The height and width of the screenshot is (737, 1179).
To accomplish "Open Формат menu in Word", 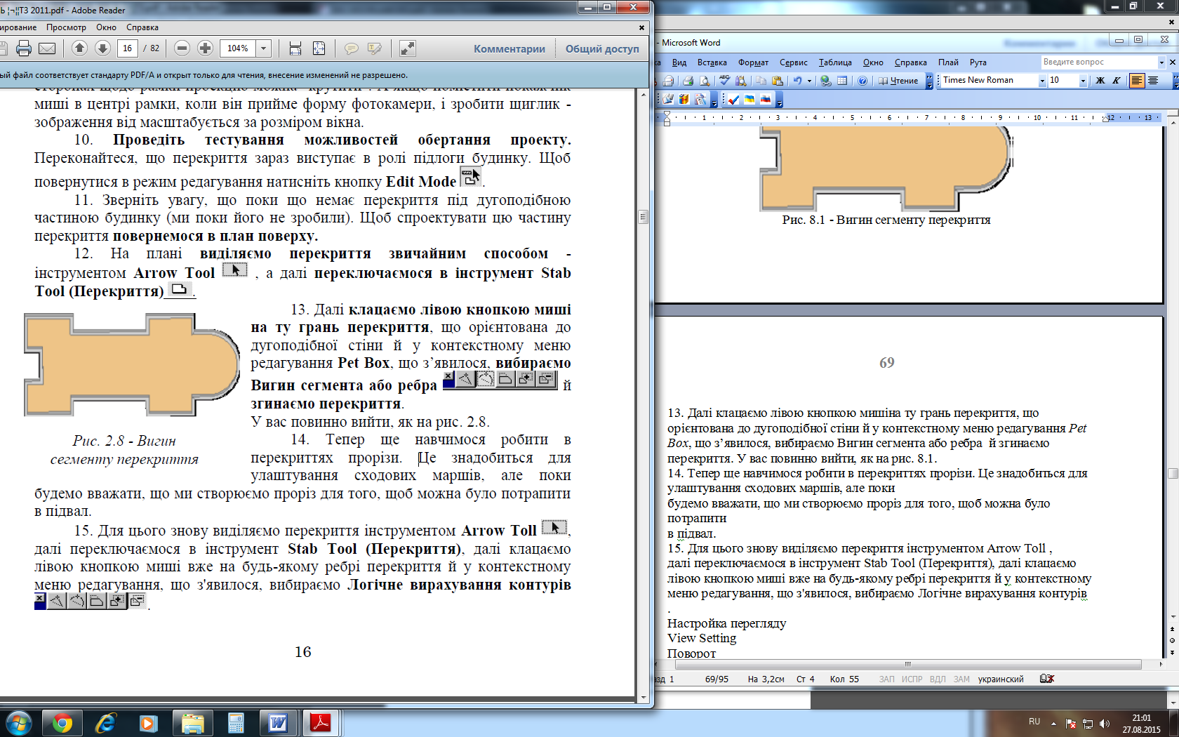I will pyautogui.click(x=753, y=62).
